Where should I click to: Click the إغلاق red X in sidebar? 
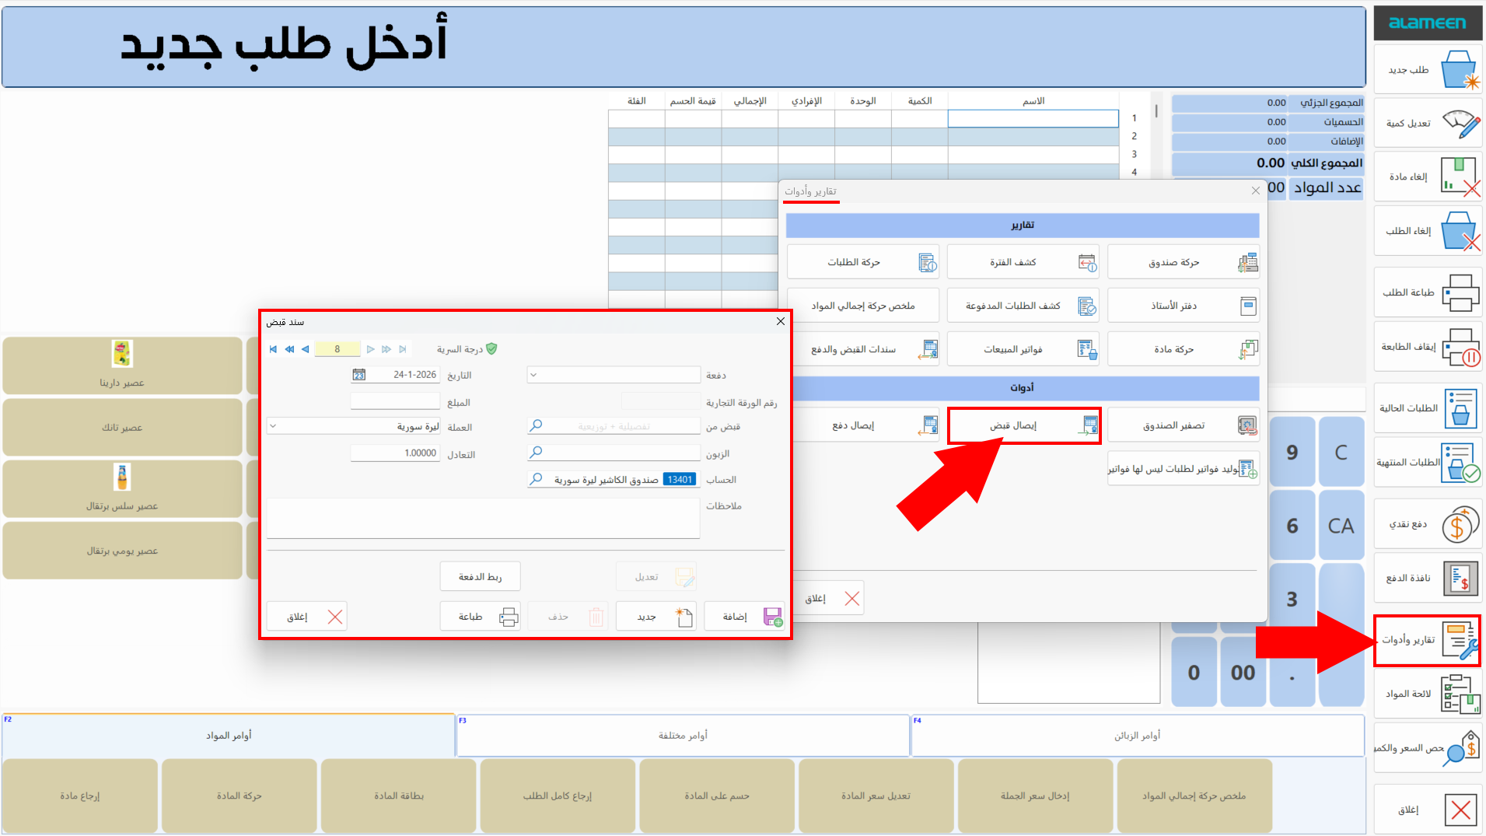point(1460,810)
